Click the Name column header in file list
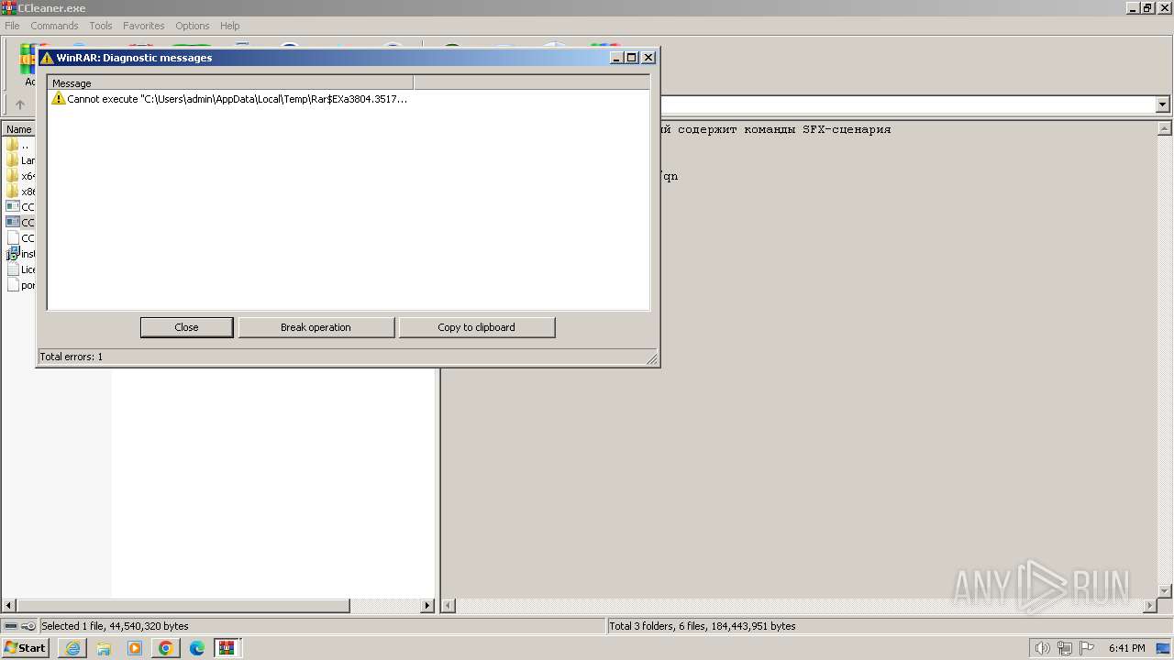This screenshot has width=1174, height=660. (x=18, y=129)
